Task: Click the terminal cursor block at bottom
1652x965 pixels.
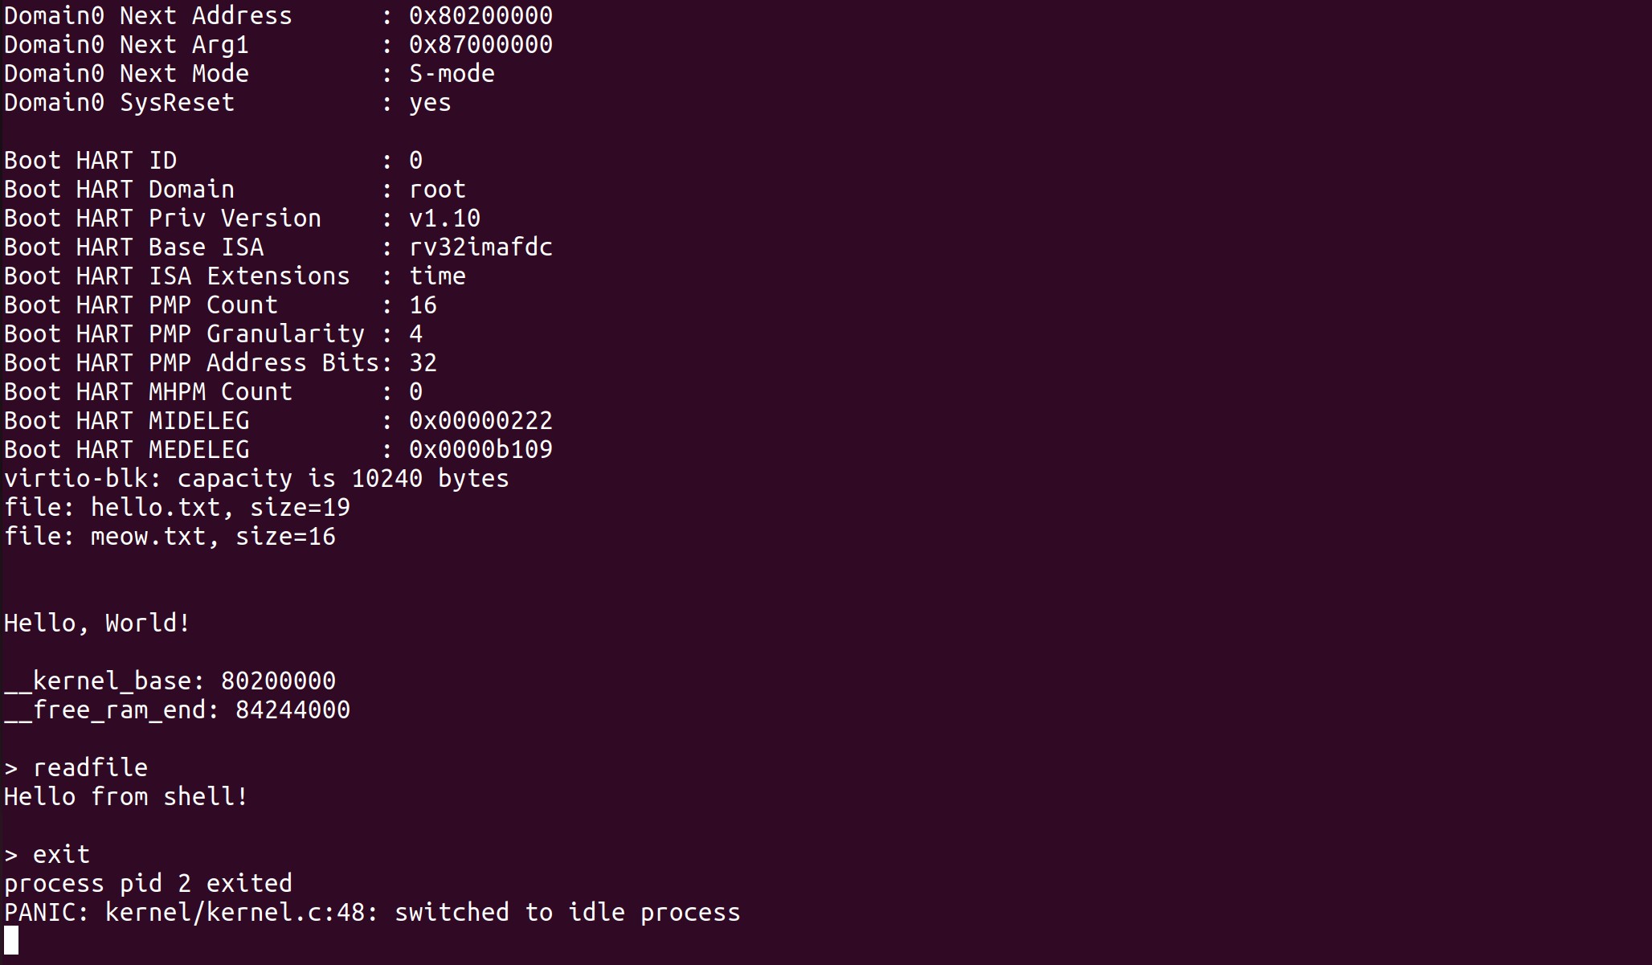Action: pyautogui.click(x=11, y=941)
